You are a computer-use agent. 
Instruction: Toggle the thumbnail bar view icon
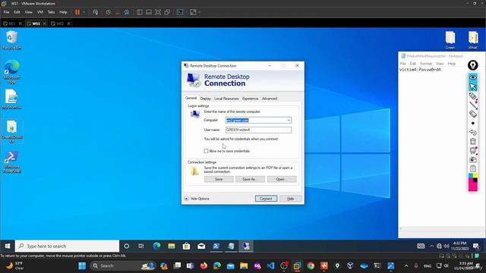click(149, 12)
